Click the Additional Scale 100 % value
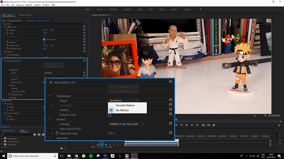Screen dimensions: 284x159 [x=112, y=133]
